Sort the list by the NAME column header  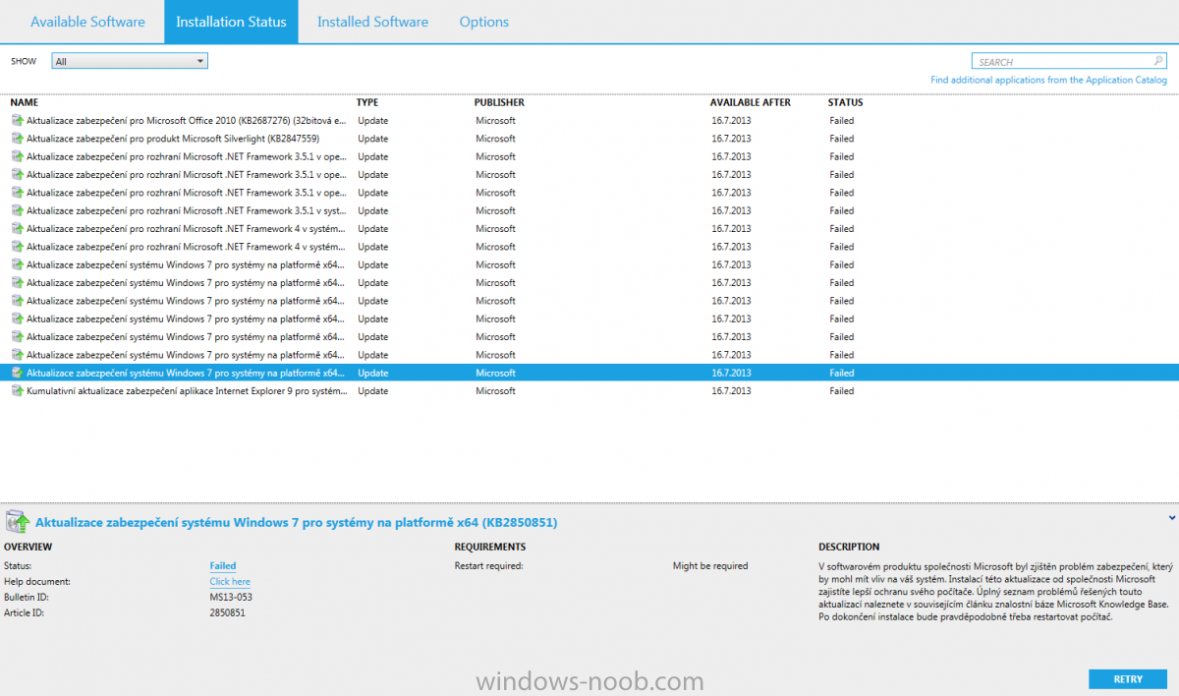point(25,102)
